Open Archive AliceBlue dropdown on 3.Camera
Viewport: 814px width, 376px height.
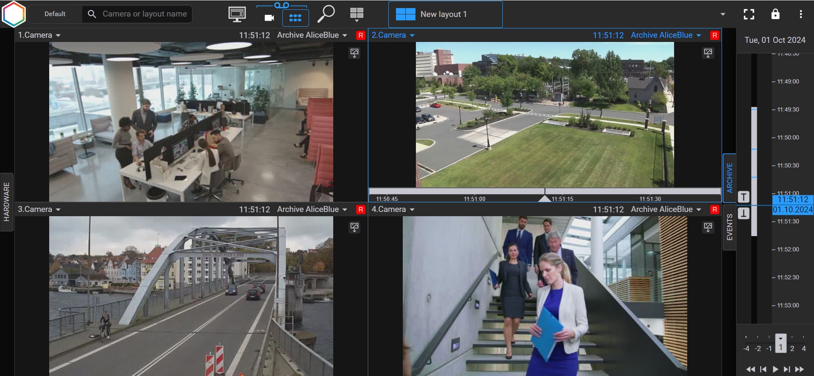click(x=345, y=210)
